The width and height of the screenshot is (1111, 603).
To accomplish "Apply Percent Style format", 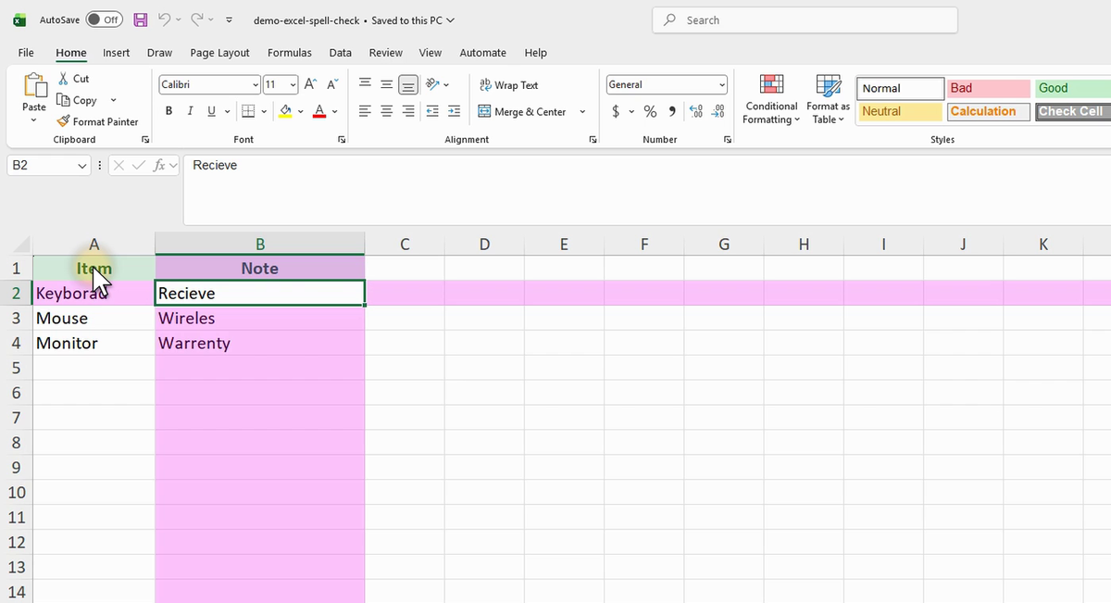I will 650,111.
